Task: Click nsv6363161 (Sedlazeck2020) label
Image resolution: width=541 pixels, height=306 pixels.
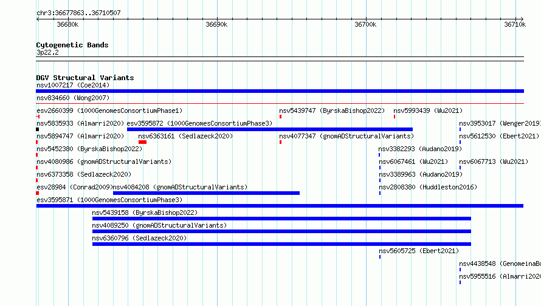Action: (185, 136)
